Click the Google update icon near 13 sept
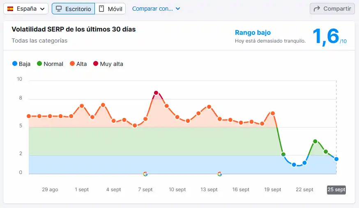 coord(220,174)
